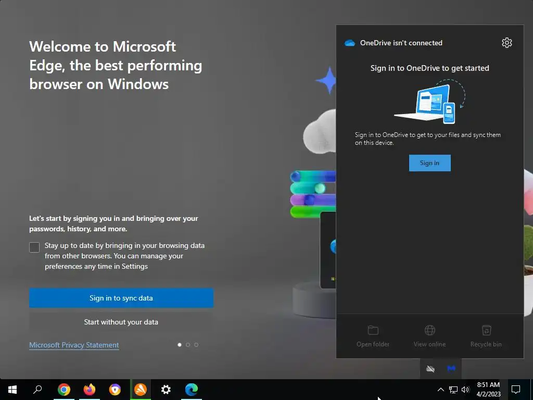This screenshot has width=533, height=400.
Task: Open volume speaker tray icon
Action: (465, 390)
